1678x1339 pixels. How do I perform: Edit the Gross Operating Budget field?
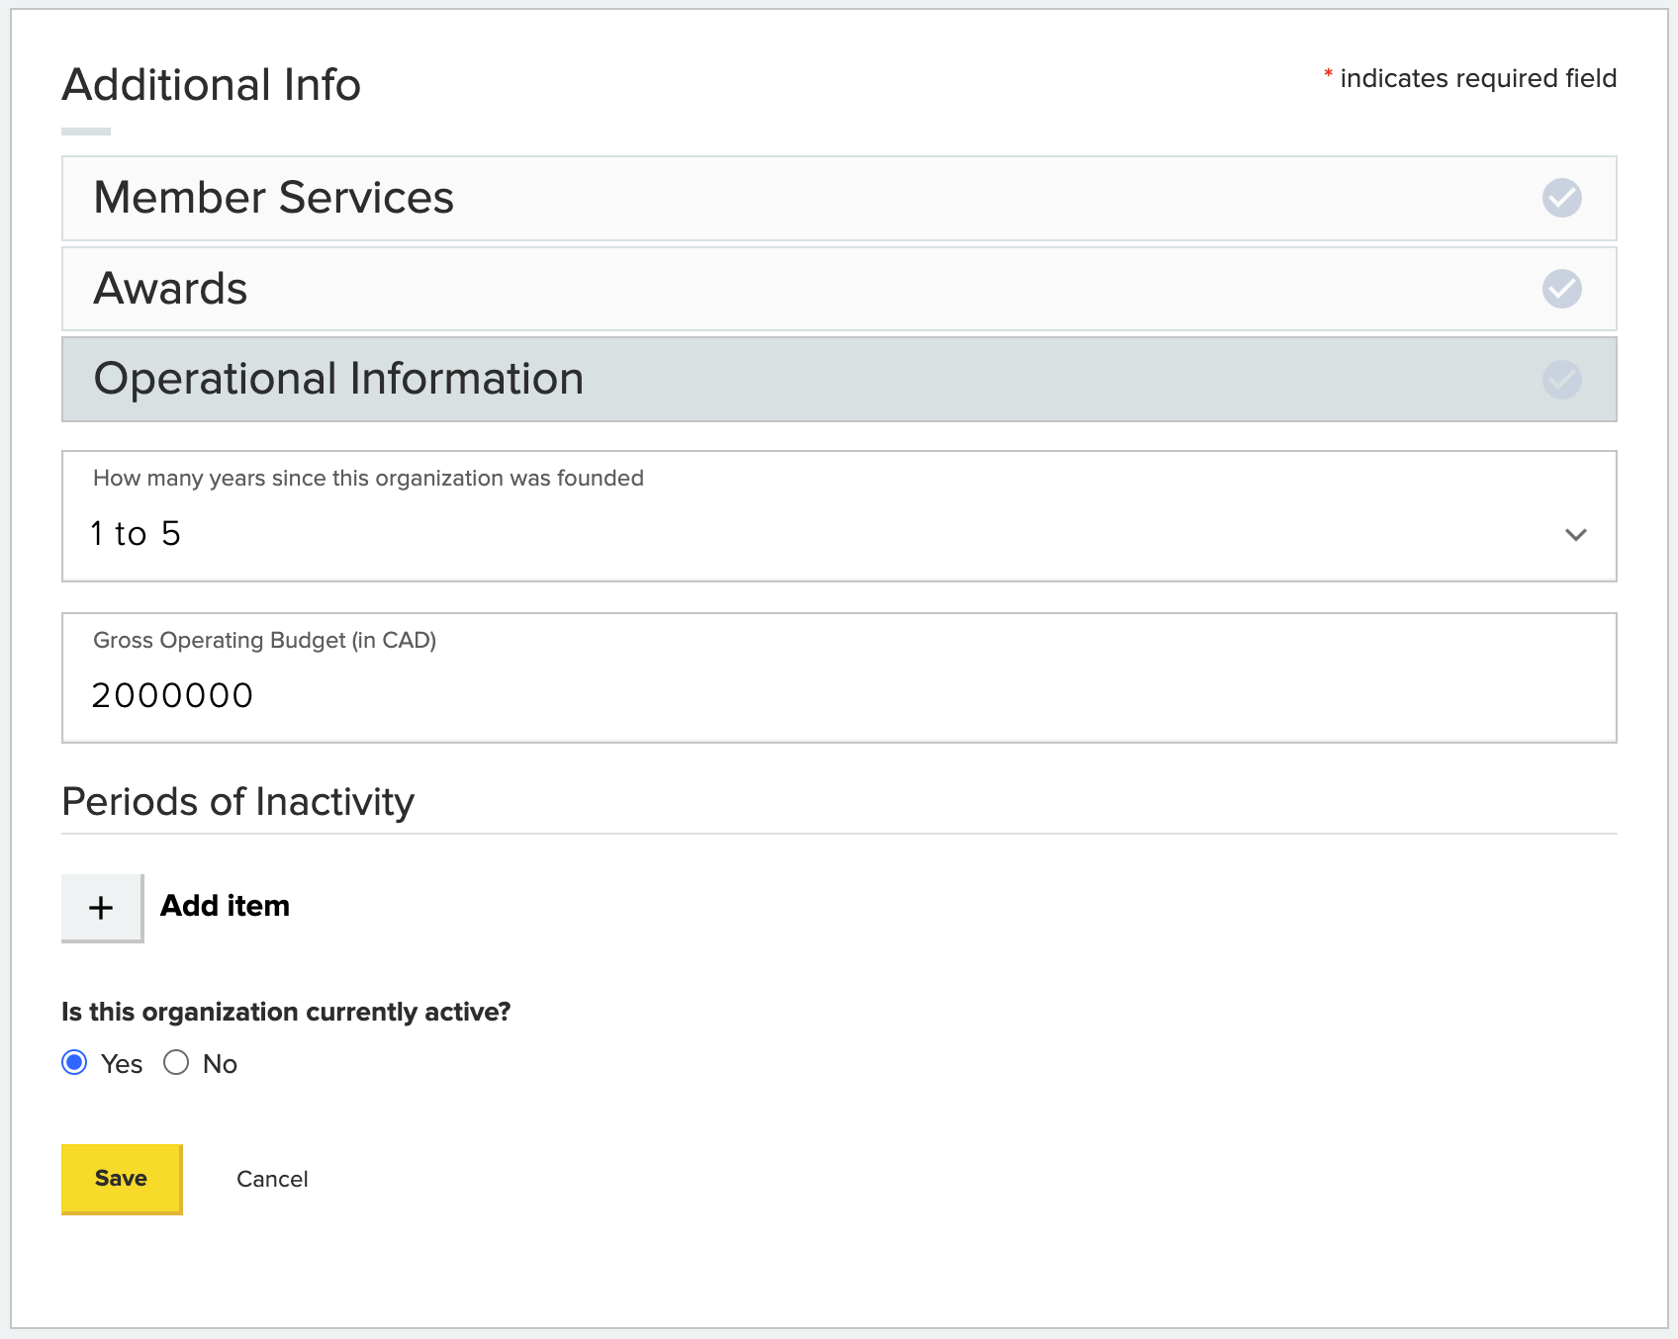coord(839,678)
